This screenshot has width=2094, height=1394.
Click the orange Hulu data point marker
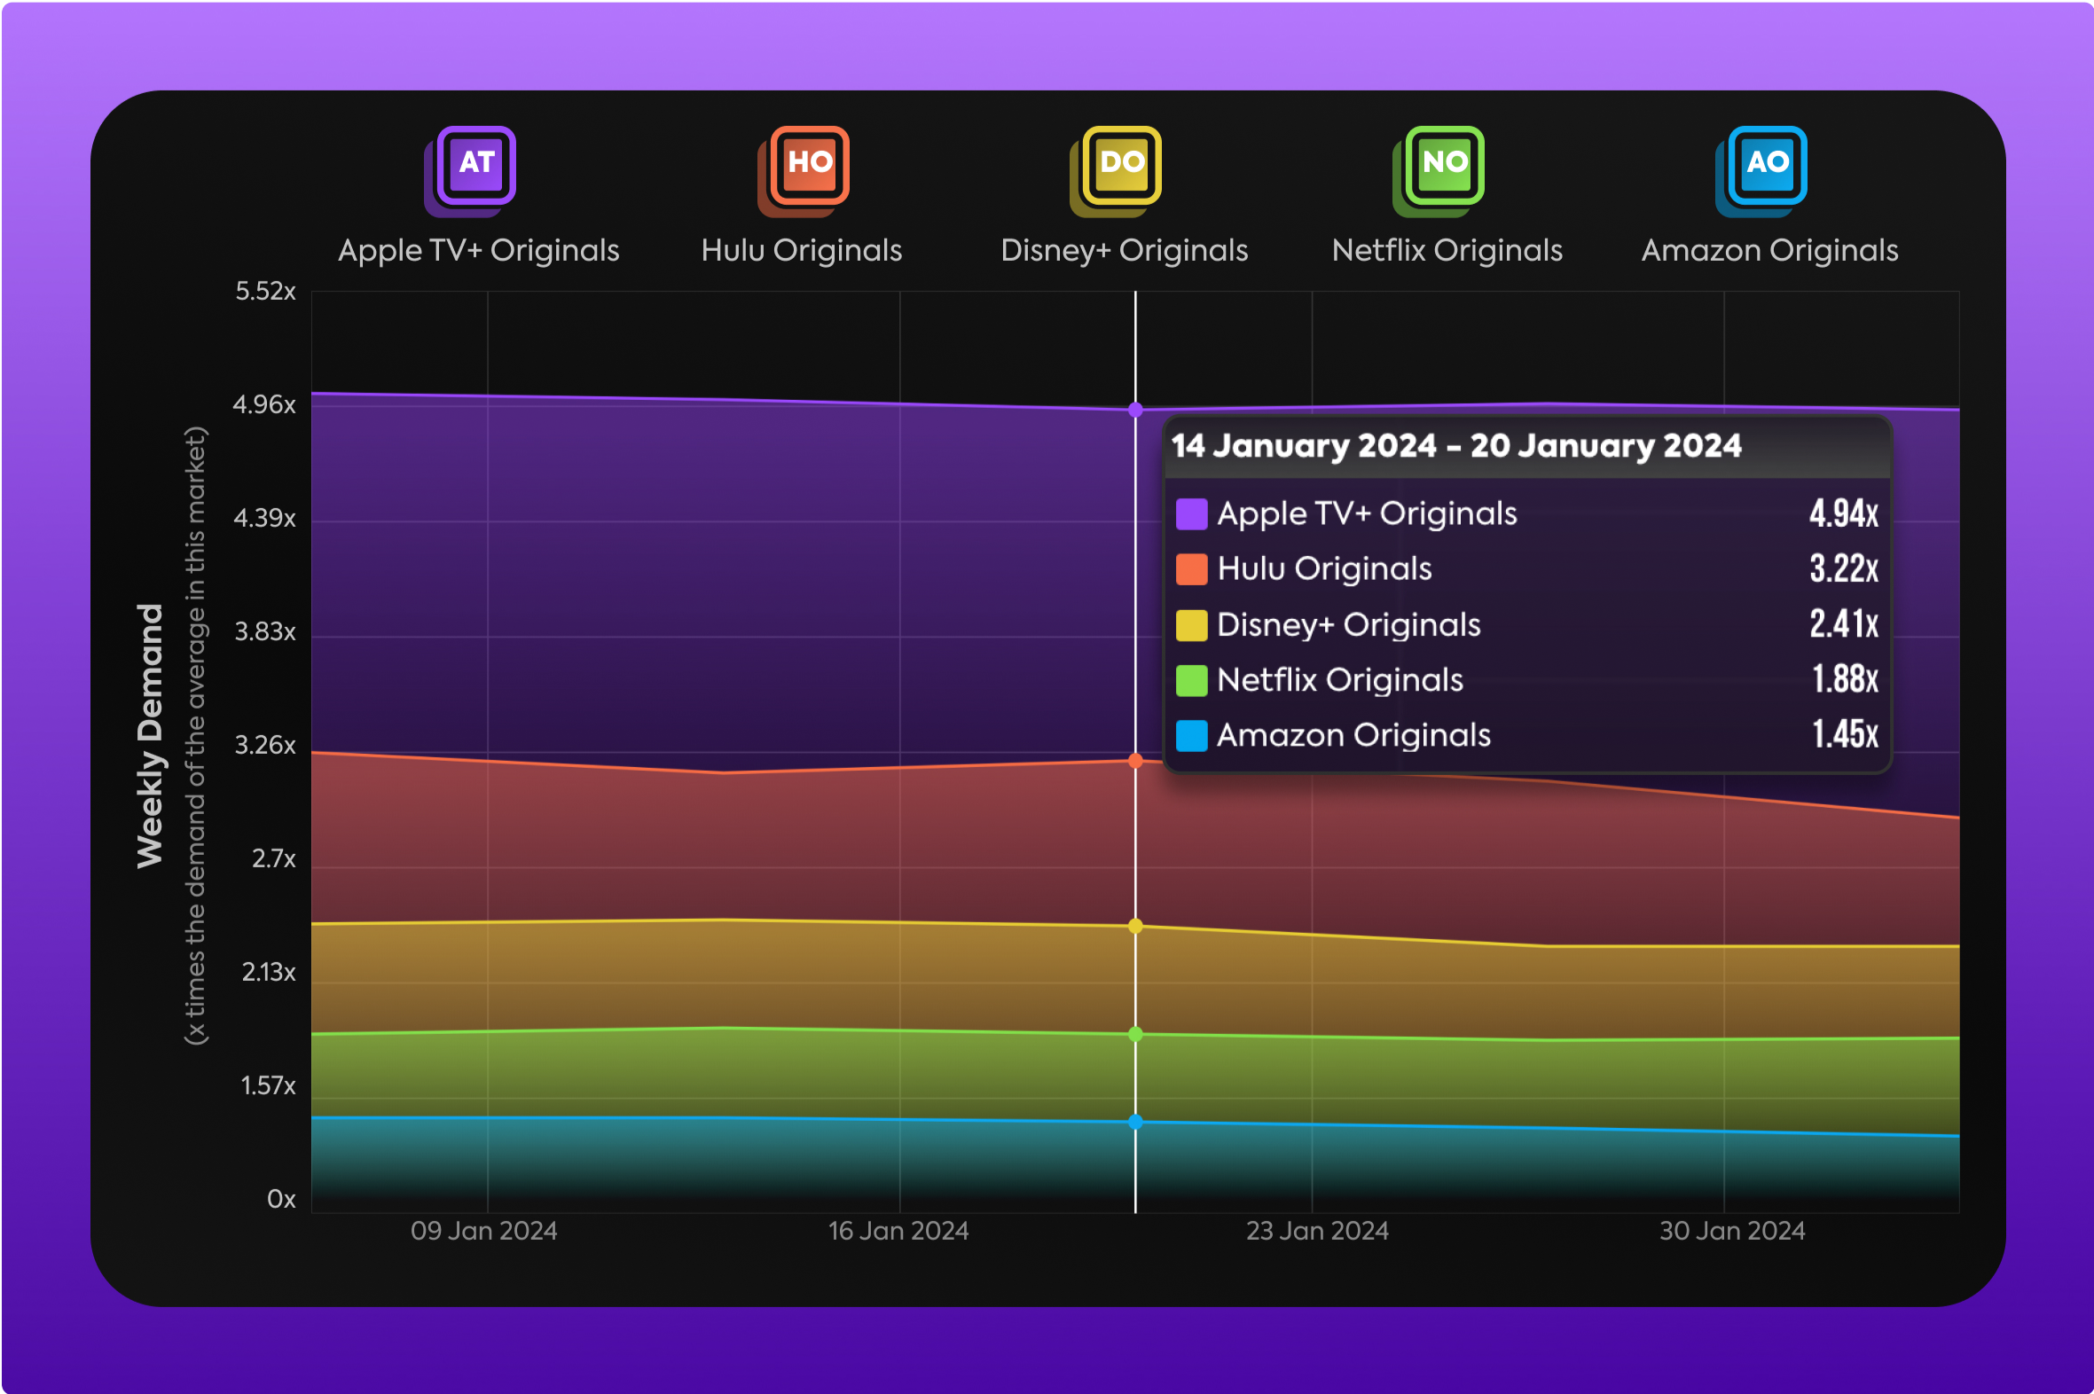point(1135,760)
